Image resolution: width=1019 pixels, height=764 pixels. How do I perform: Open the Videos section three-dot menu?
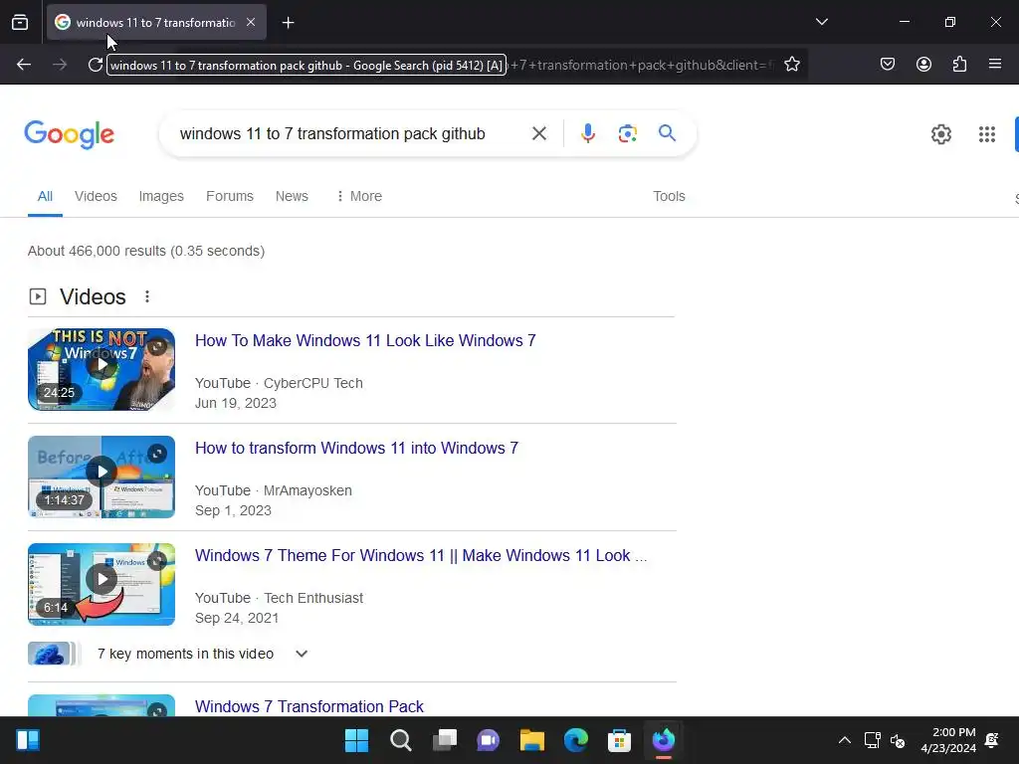click(x=147, y=296)
